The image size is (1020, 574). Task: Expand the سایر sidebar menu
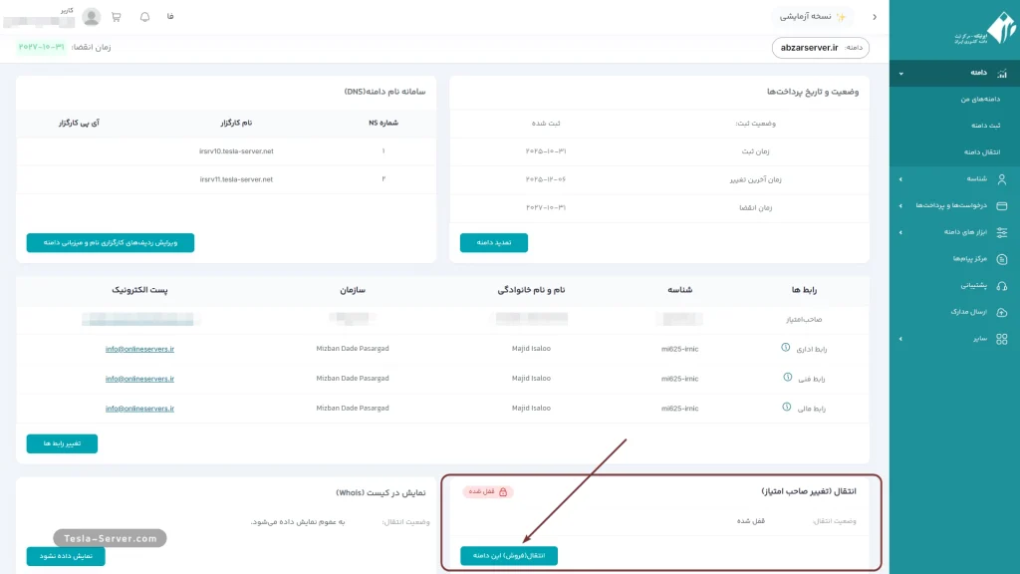point(956,339)
